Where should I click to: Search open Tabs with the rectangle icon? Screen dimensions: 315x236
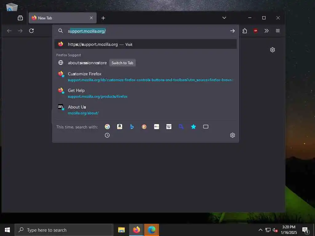[206, 127]
